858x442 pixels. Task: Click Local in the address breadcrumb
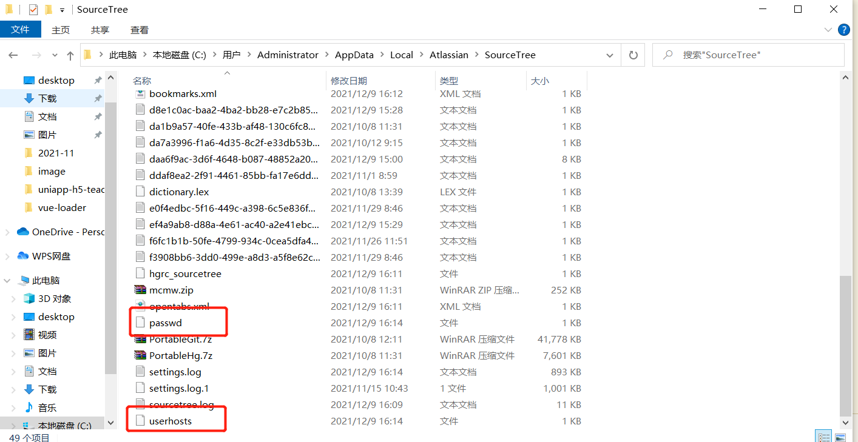(x=402, y=55)
